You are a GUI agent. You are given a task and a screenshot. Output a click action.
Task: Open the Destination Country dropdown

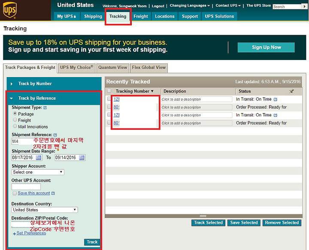click(45, 210)
